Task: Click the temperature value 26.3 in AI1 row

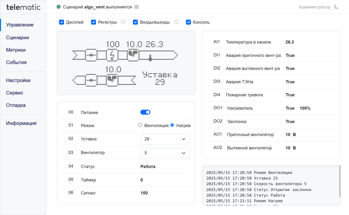Action: tap(290, 42)
